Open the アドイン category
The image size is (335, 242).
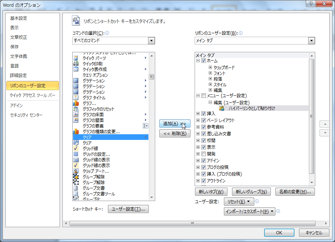tap(16, 106)
